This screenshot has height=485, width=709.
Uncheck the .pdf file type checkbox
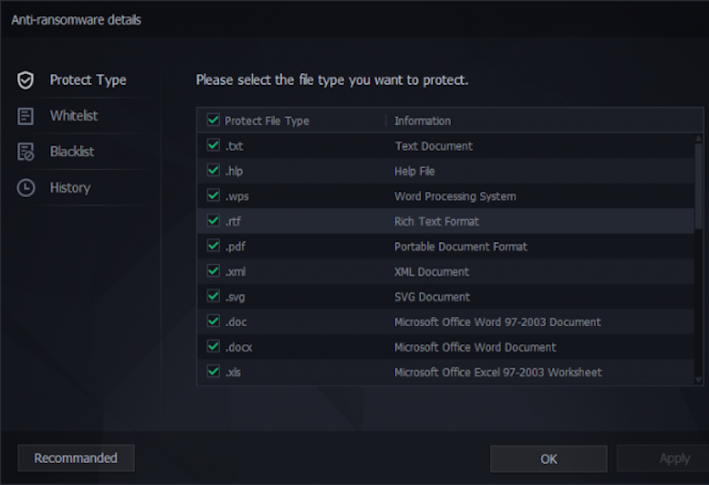coord(213,245)
